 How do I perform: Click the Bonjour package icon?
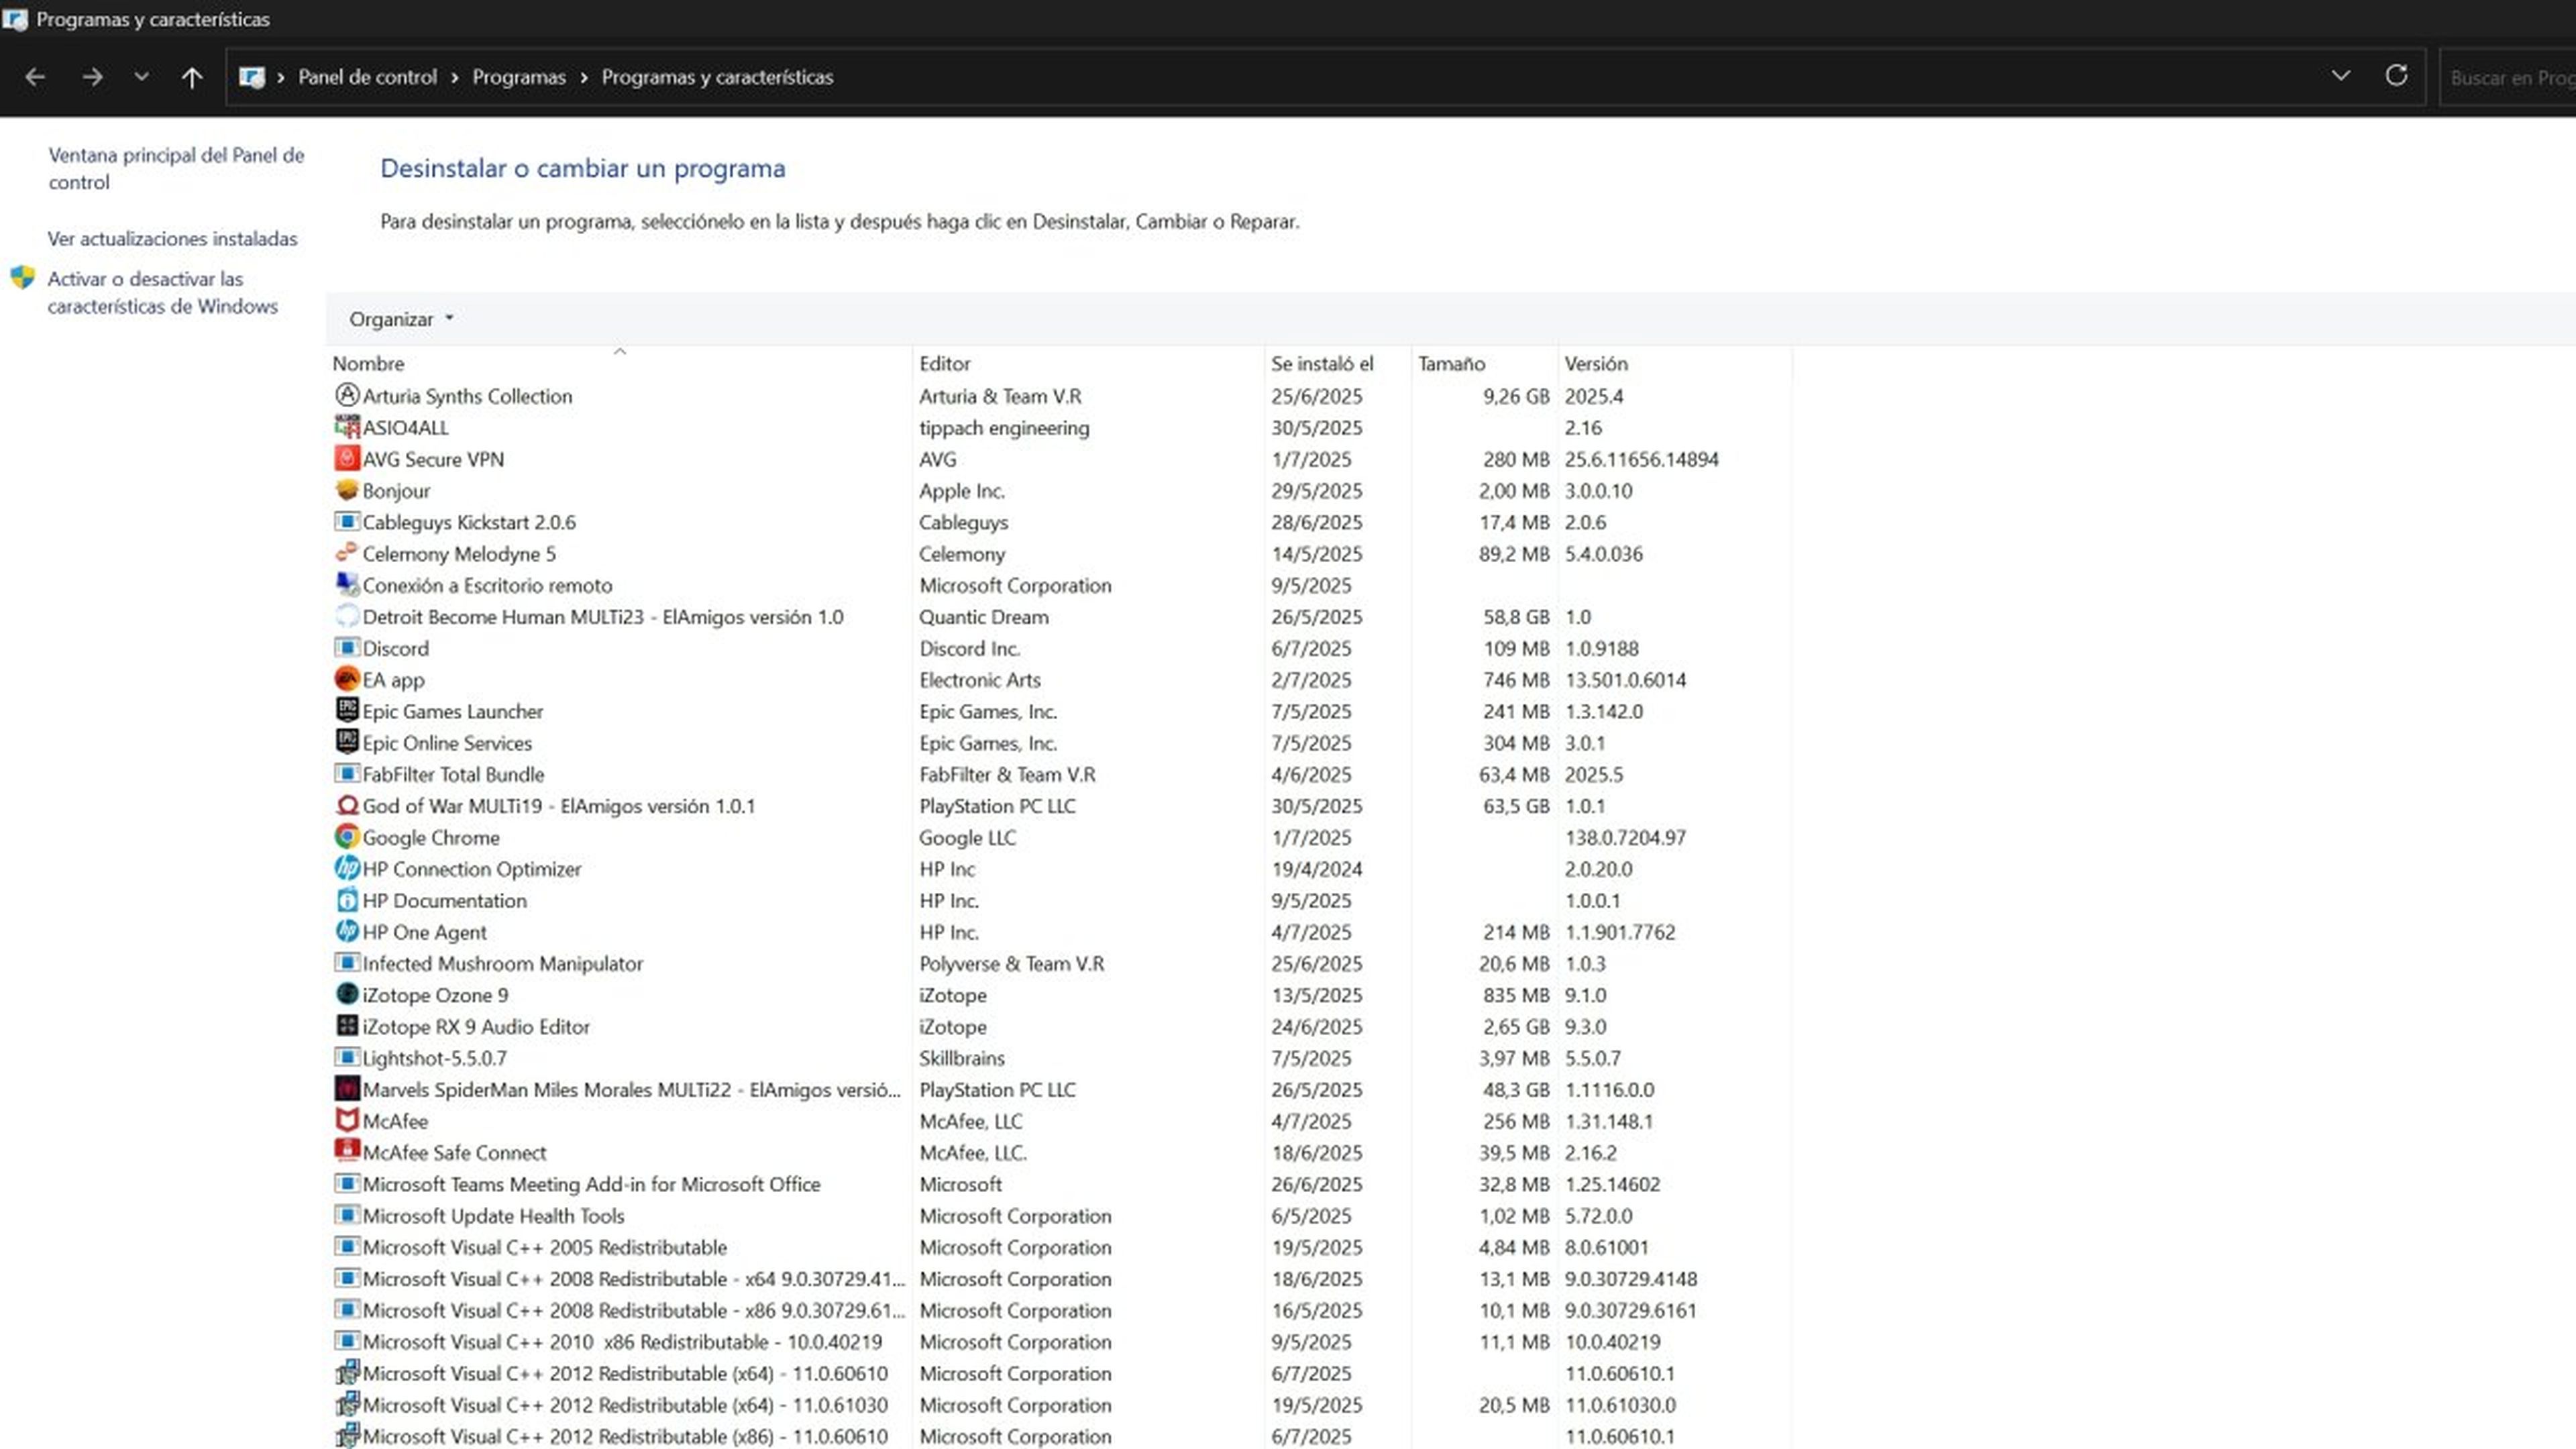coord(346,490)
